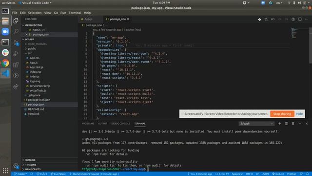
Task: Open README.md in explorer
Action: (x=36, y=109)
